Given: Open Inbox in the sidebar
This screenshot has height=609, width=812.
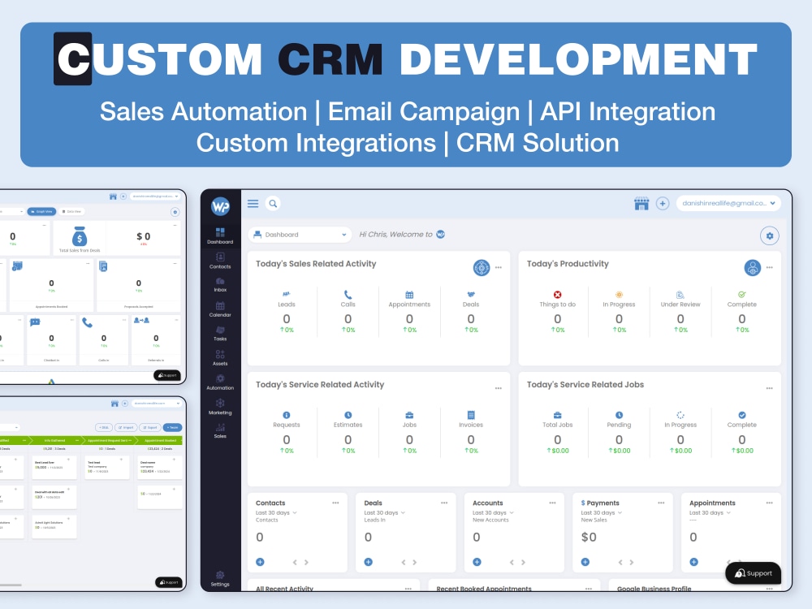Looking at the screenshot, I should (220, 284).
